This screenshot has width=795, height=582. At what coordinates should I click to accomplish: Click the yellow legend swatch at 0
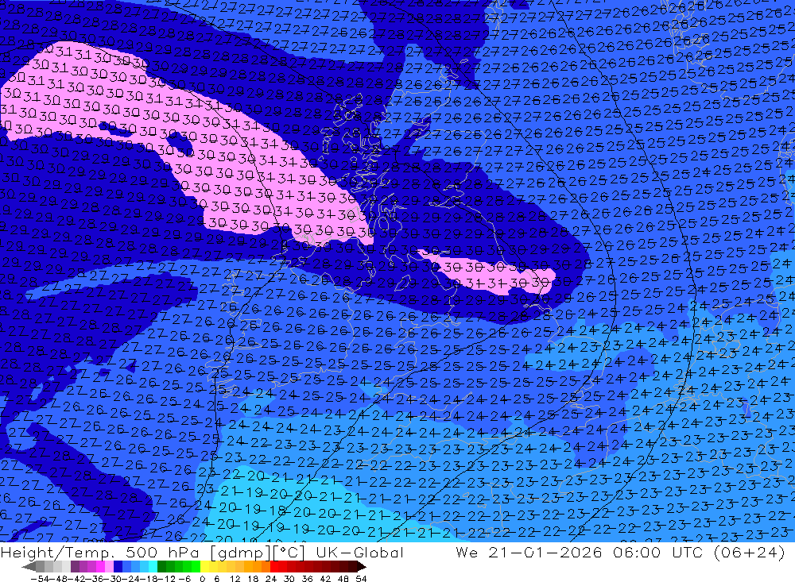pos(204,567)
